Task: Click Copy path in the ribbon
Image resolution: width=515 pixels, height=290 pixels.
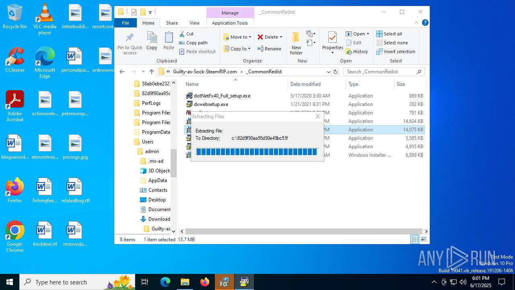Action: (193, 43)
